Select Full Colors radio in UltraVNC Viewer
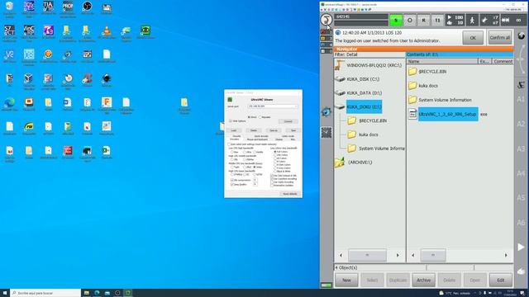This screenshot has height=297, width=529. (x=275, y=152)
